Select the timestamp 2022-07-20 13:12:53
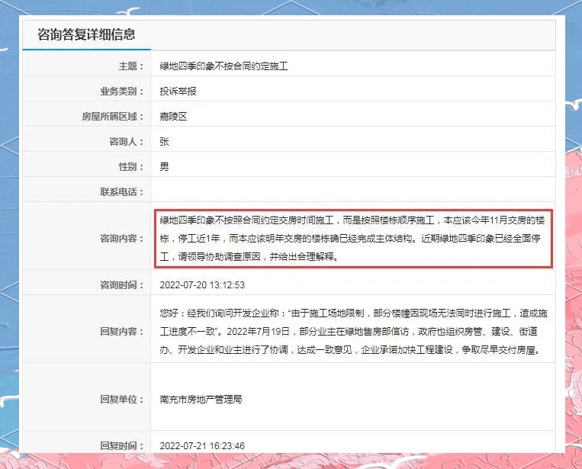Image resolution: width=582 pixels, height=469 pixels. 202,285
